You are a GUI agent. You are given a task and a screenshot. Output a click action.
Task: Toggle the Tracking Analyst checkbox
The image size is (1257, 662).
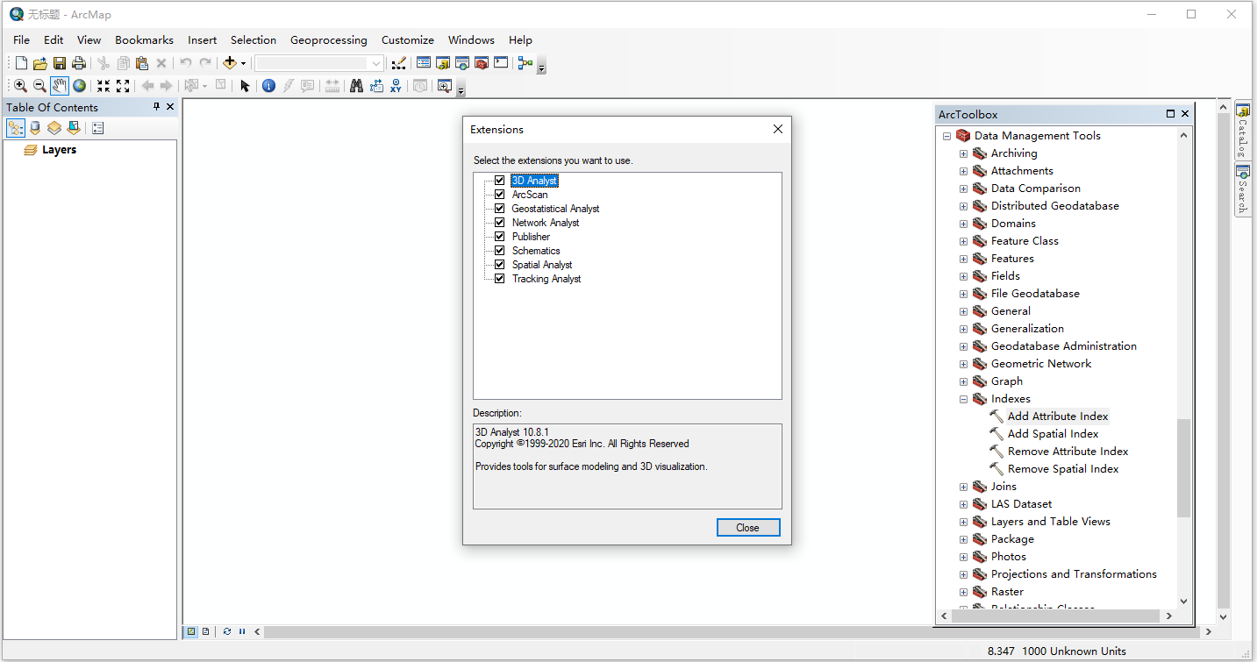[500, 279]
